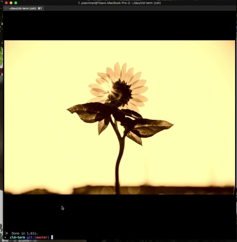The height and width of the screenshot is (242, 237).
Task: Click the 'Done in 1.61s.' output line
Action: [24, 233]
